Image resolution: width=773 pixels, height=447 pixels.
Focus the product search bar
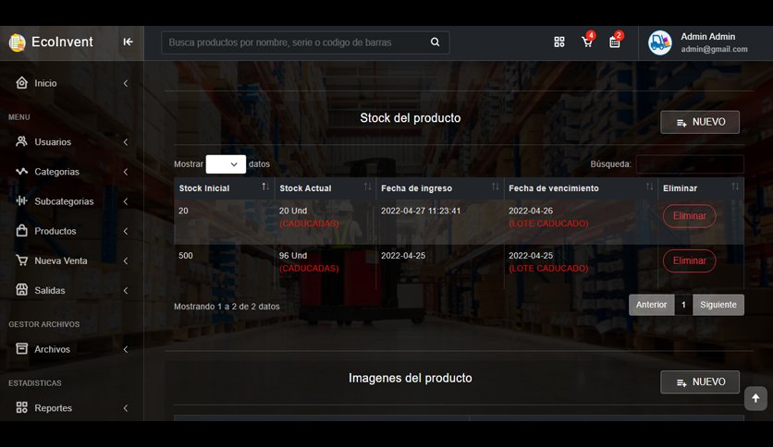[x=305, y=42]
